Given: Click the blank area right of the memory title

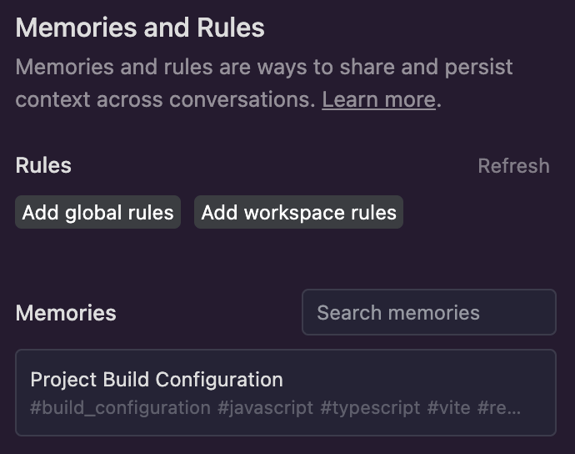Looking at the screenshot, I should pyautogui.click(x=417, y=380).
